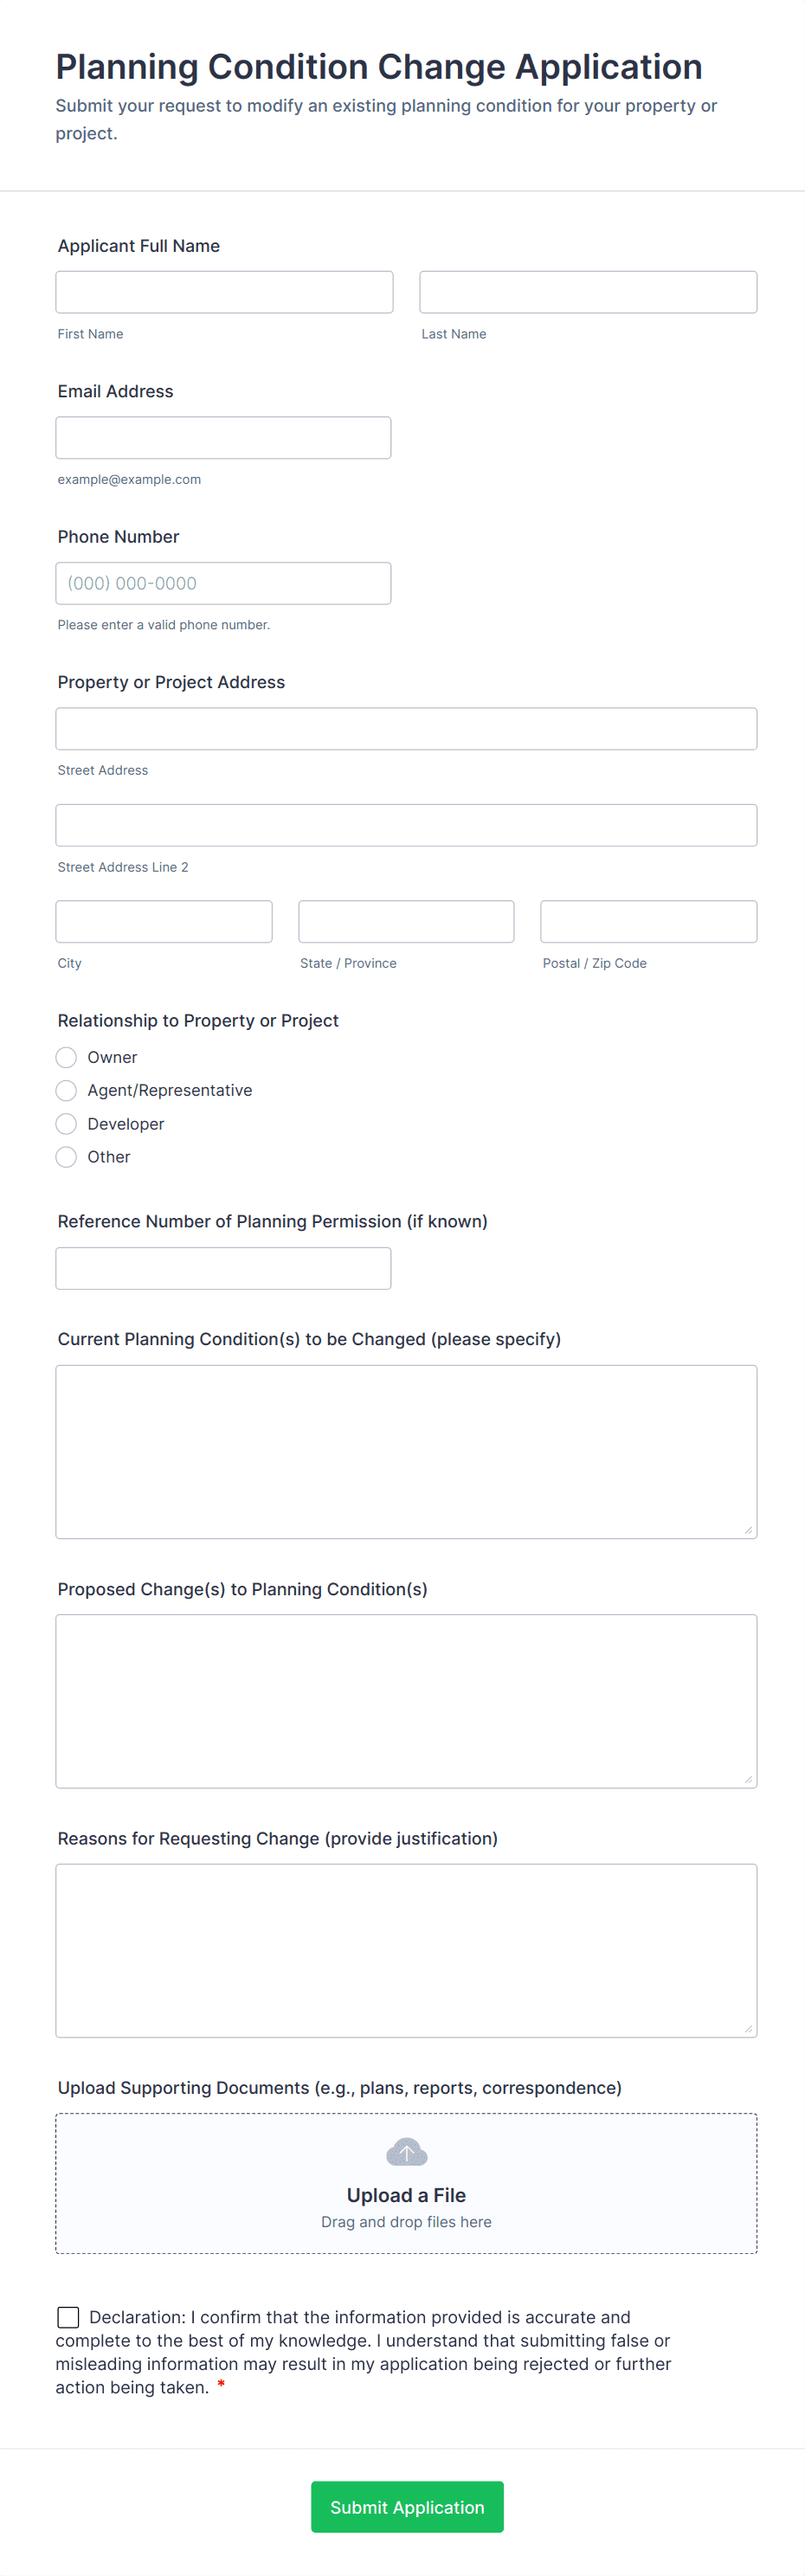805x2576 pixels.
Task: Focus the Current Planning Condition(s) text area
Action: click(406, 1451)
